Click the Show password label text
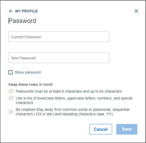146x143 pixels. tap(28, 72)
